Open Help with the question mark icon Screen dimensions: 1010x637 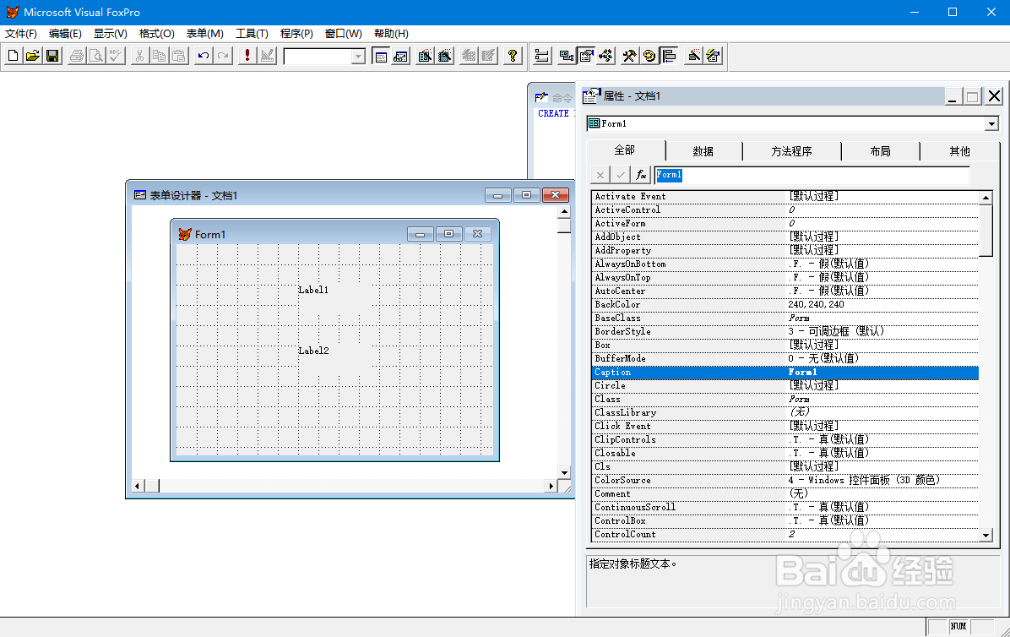click(513, 56)
